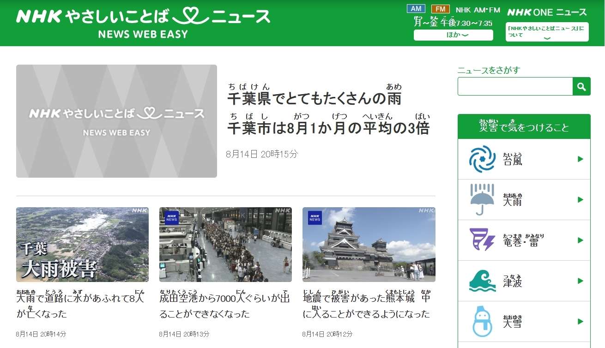The image size is (605, 348).
Task: Open article 地震で被害があった熊本城
Action: click(367, 305)
